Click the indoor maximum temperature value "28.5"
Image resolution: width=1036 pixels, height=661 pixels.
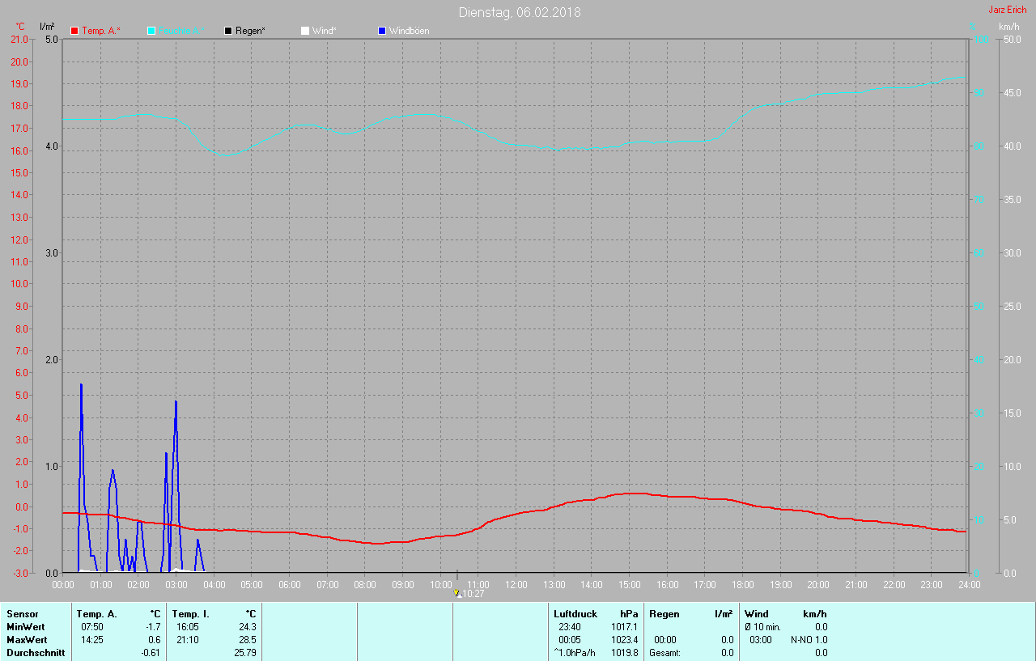247,640
